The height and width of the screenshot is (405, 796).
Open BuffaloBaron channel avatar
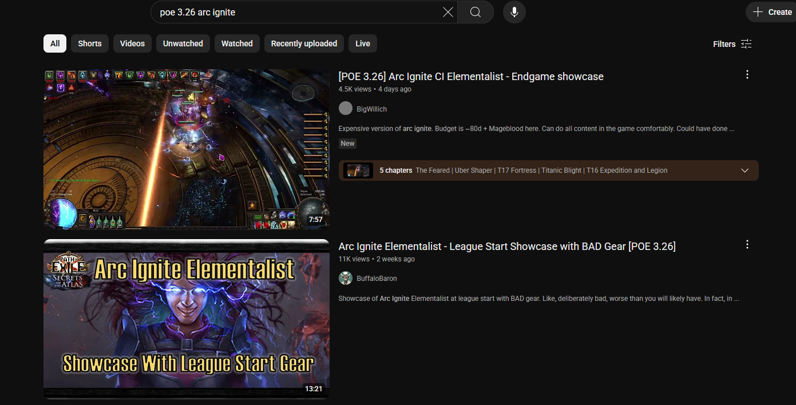click(x=346, y=279)
